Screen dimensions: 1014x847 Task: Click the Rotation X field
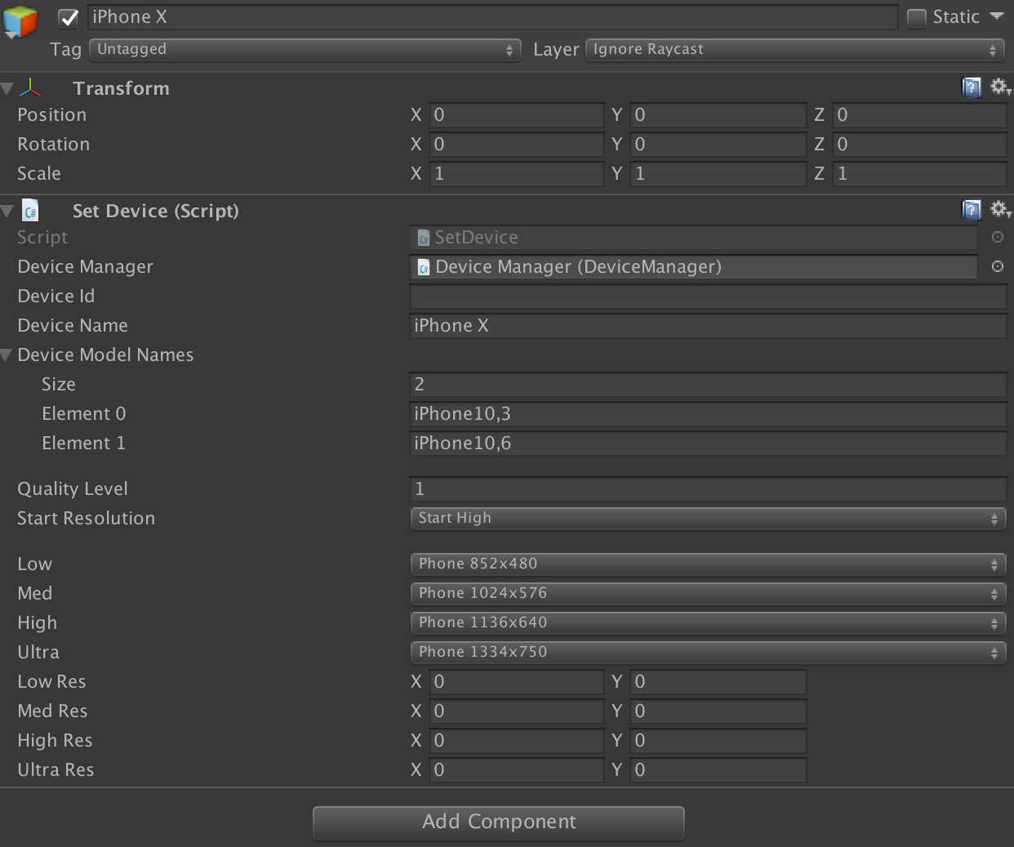pos(517,145)
